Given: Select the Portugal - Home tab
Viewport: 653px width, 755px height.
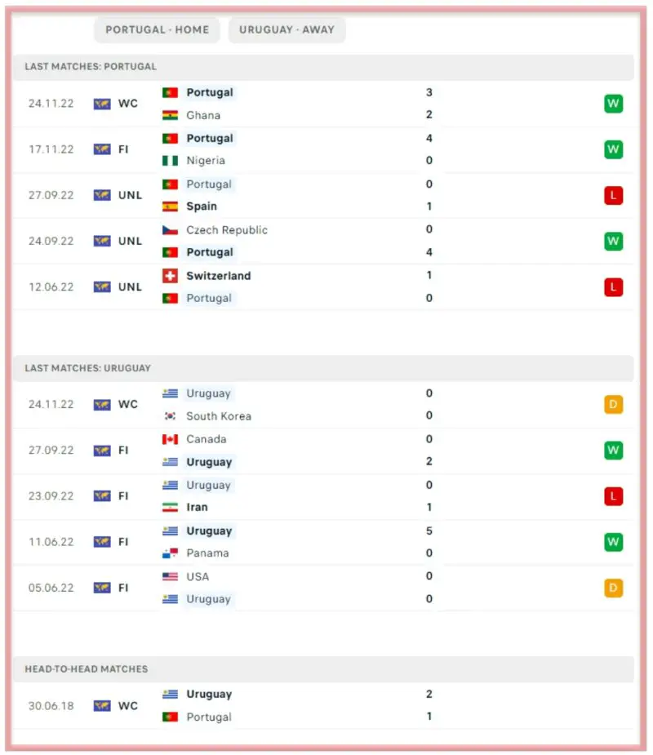Looking at the screenshot, I should [158, 29].
